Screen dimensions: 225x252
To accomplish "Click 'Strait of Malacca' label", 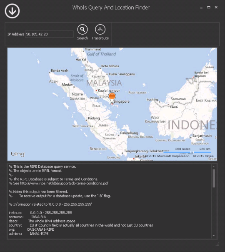I will 77,78.
